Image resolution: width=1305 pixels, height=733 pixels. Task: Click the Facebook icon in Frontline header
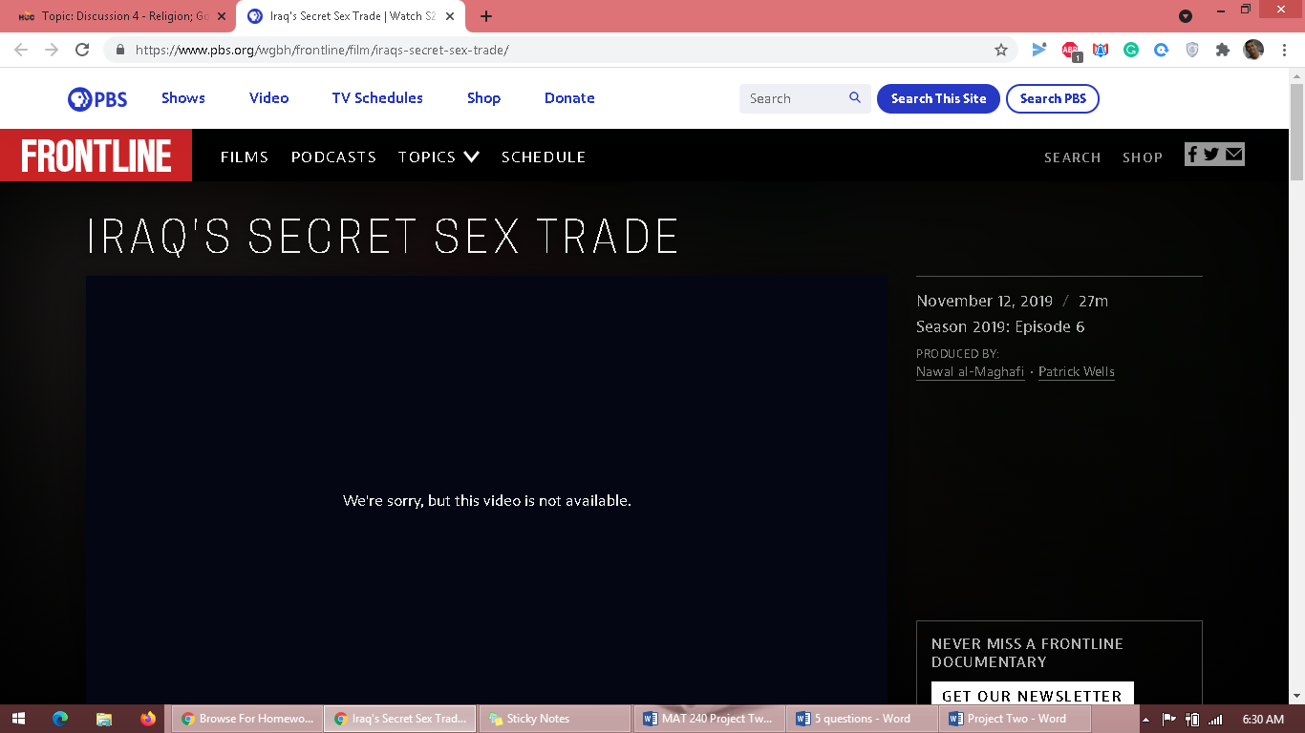[x=1192, y=155]
